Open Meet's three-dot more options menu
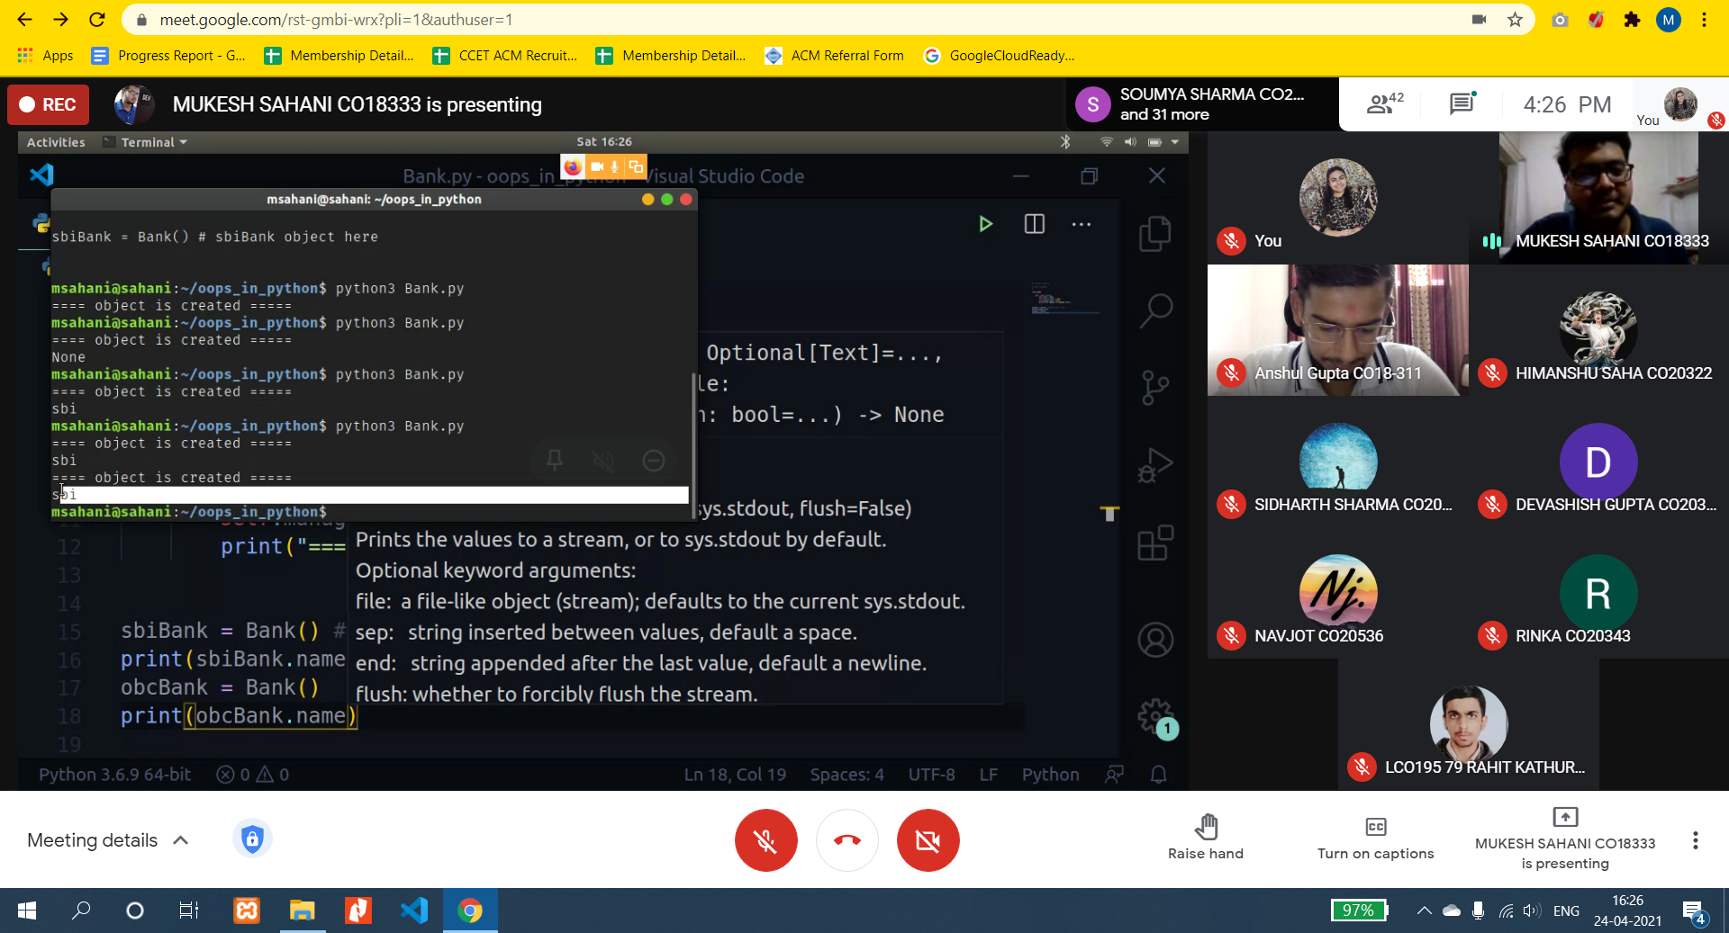 pyautogui.click(x=1695, y=840)
